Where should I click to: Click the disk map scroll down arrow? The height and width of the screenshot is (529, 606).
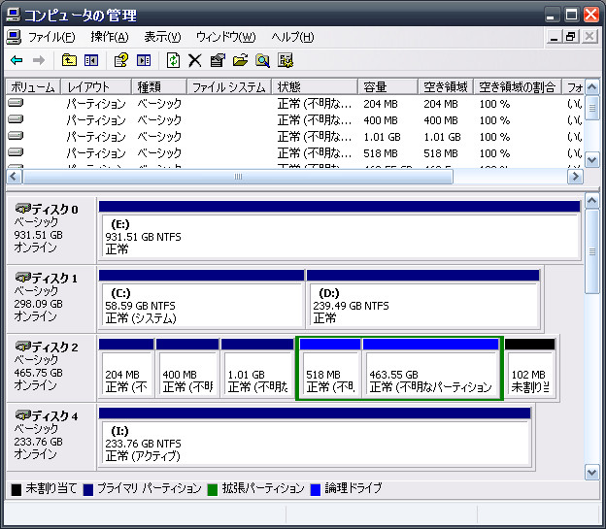tap(592, 472)
